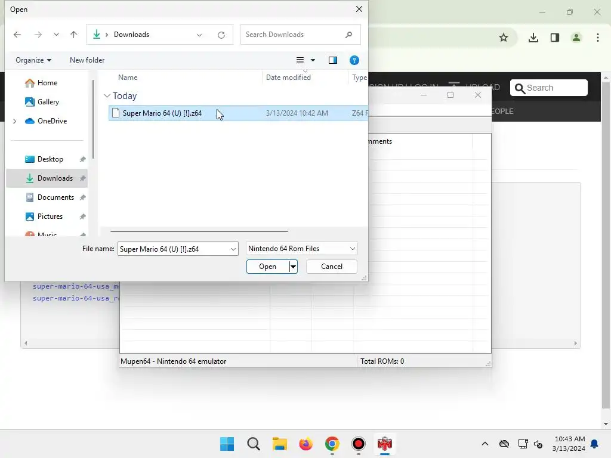Image resolution: width=611 pixels, height=458 pixels.
Task: Click the Downloads address bar path
Action: coord(131,35)
